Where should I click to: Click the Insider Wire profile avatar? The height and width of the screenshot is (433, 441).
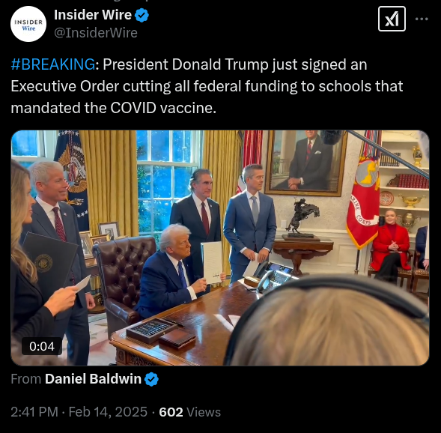point(28,24)
